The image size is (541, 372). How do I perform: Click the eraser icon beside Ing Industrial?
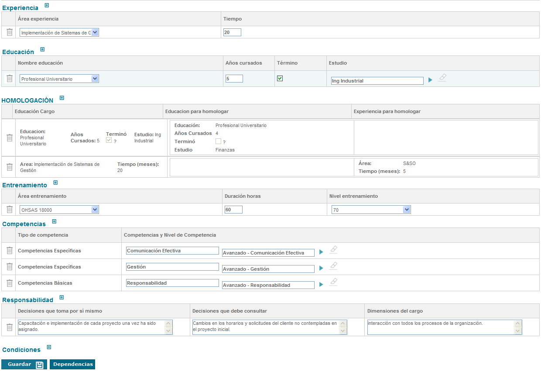click(442, 78)
